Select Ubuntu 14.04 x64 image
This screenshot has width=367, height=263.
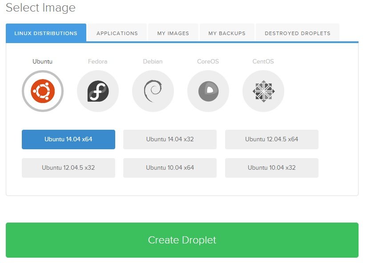pyautogui.click(x=69, y=139)
